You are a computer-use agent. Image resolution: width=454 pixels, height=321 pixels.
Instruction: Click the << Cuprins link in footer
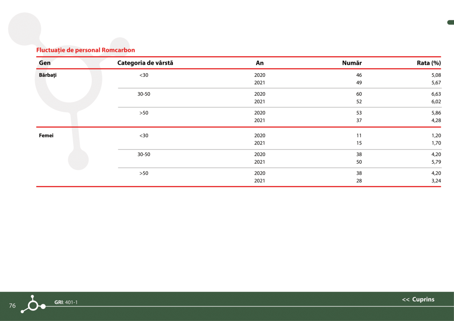418,299
